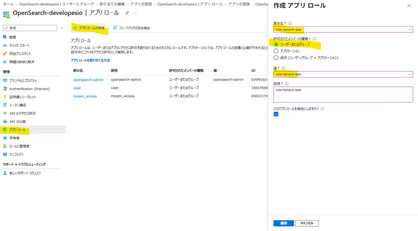Screen dimensions: 418x231
Task: Open the msiam_access role link
Action: click(x=85, y=96)
